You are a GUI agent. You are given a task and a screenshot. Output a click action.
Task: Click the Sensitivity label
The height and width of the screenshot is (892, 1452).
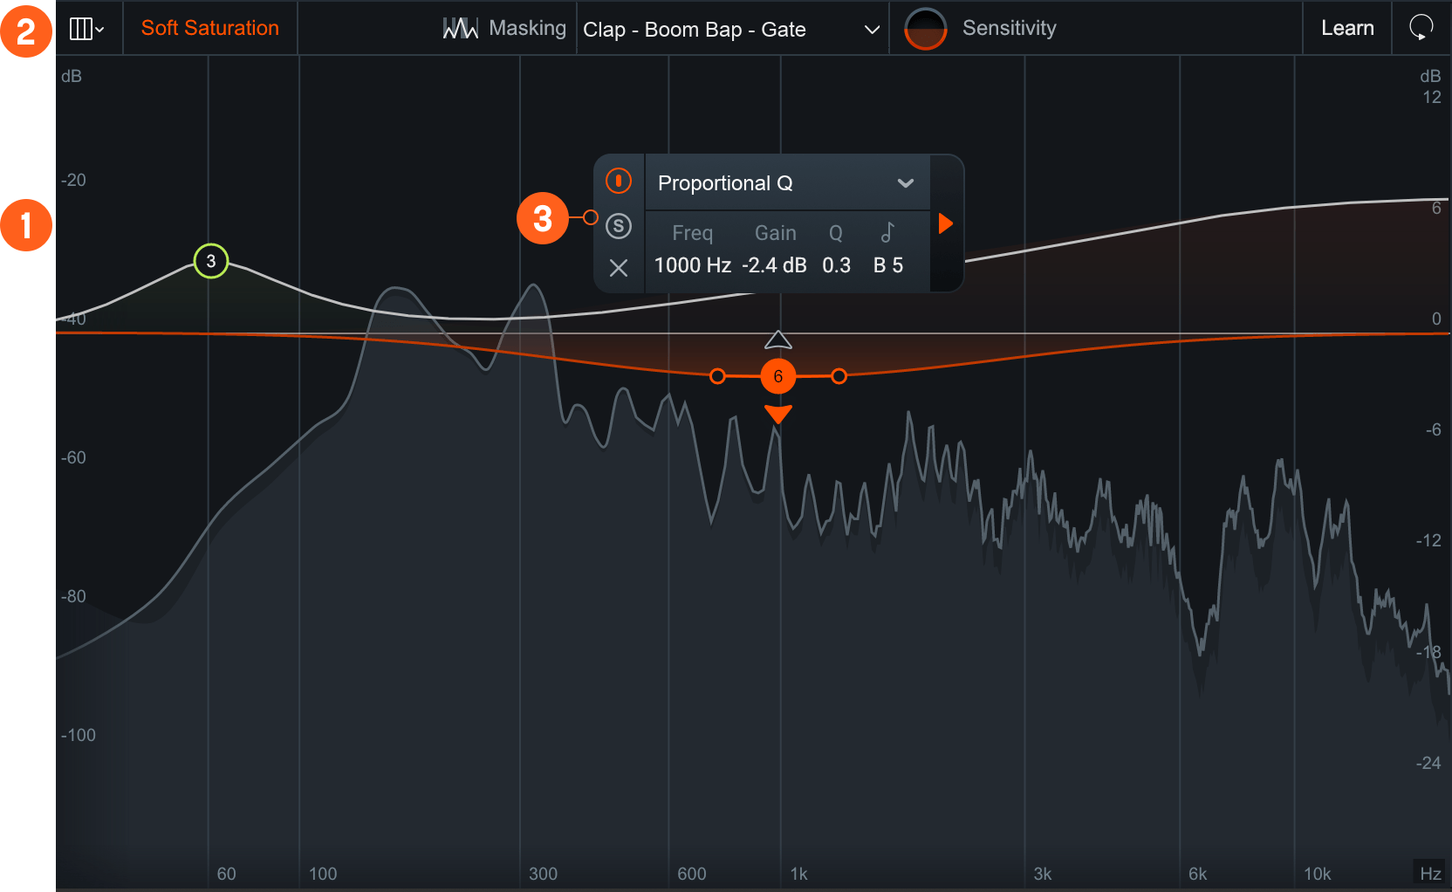click(x=1009, y=27)
